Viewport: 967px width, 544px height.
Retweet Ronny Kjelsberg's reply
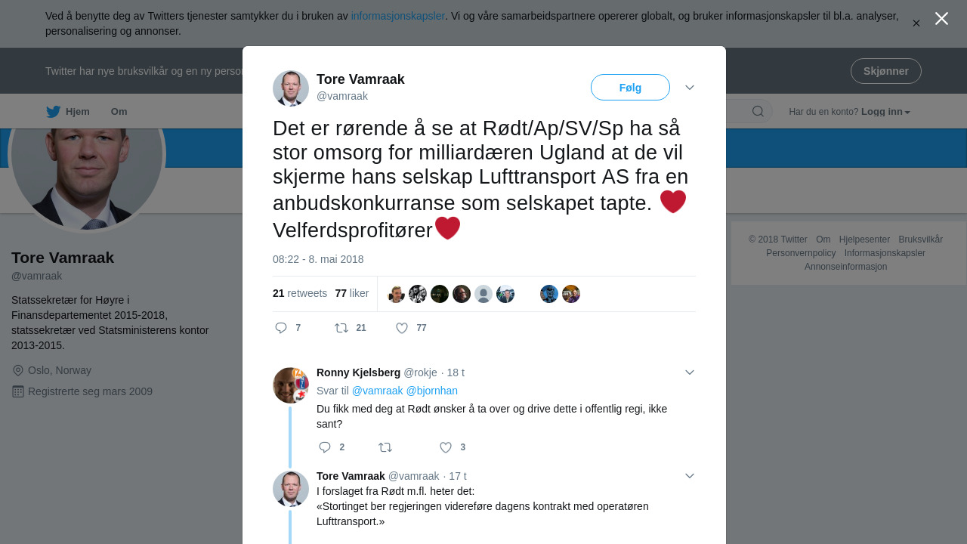pyautogui.click(x=385, y=447)
